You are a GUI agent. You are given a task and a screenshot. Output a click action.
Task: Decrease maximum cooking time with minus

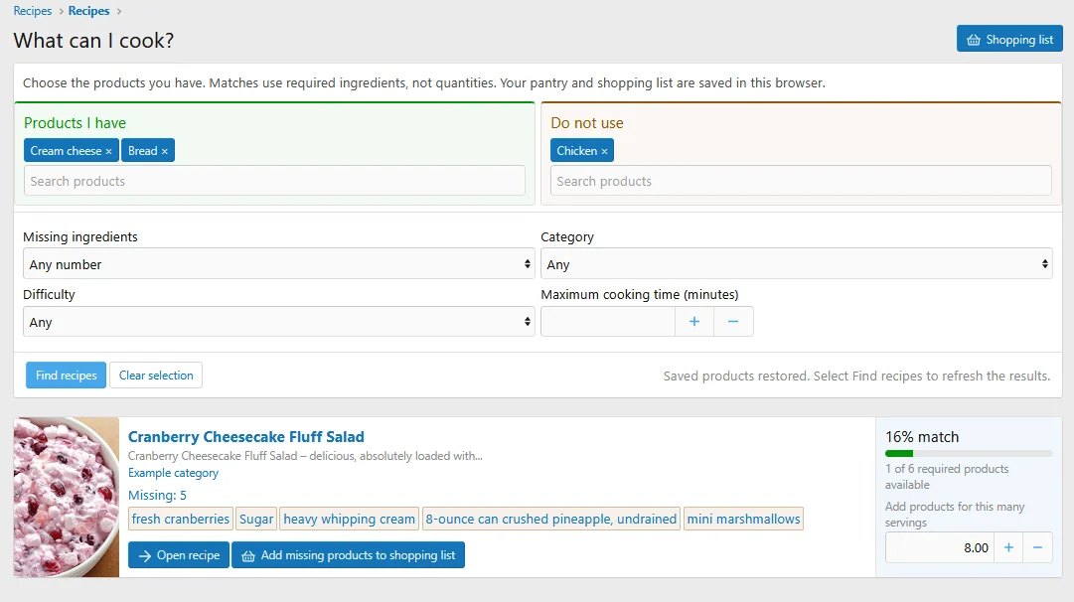733,322
